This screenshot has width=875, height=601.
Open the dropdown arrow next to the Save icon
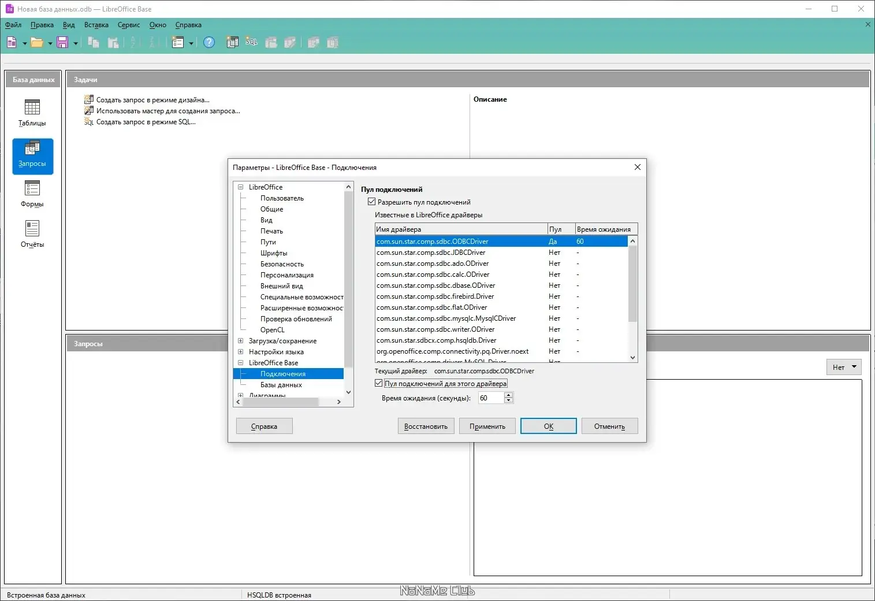pos(75,43)
